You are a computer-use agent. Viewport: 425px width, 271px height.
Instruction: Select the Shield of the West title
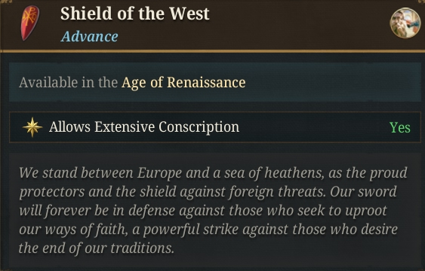tap(134, 14)
